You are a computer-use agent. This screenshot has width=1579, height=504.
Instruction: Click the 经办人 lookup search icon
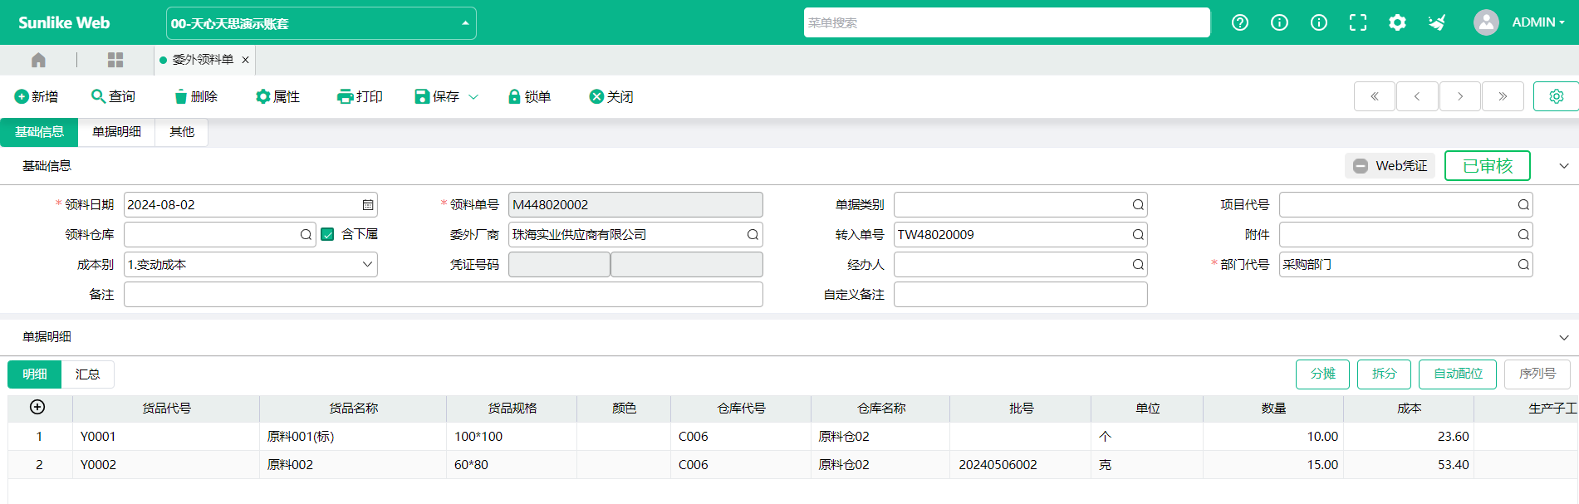point(1138,265)
